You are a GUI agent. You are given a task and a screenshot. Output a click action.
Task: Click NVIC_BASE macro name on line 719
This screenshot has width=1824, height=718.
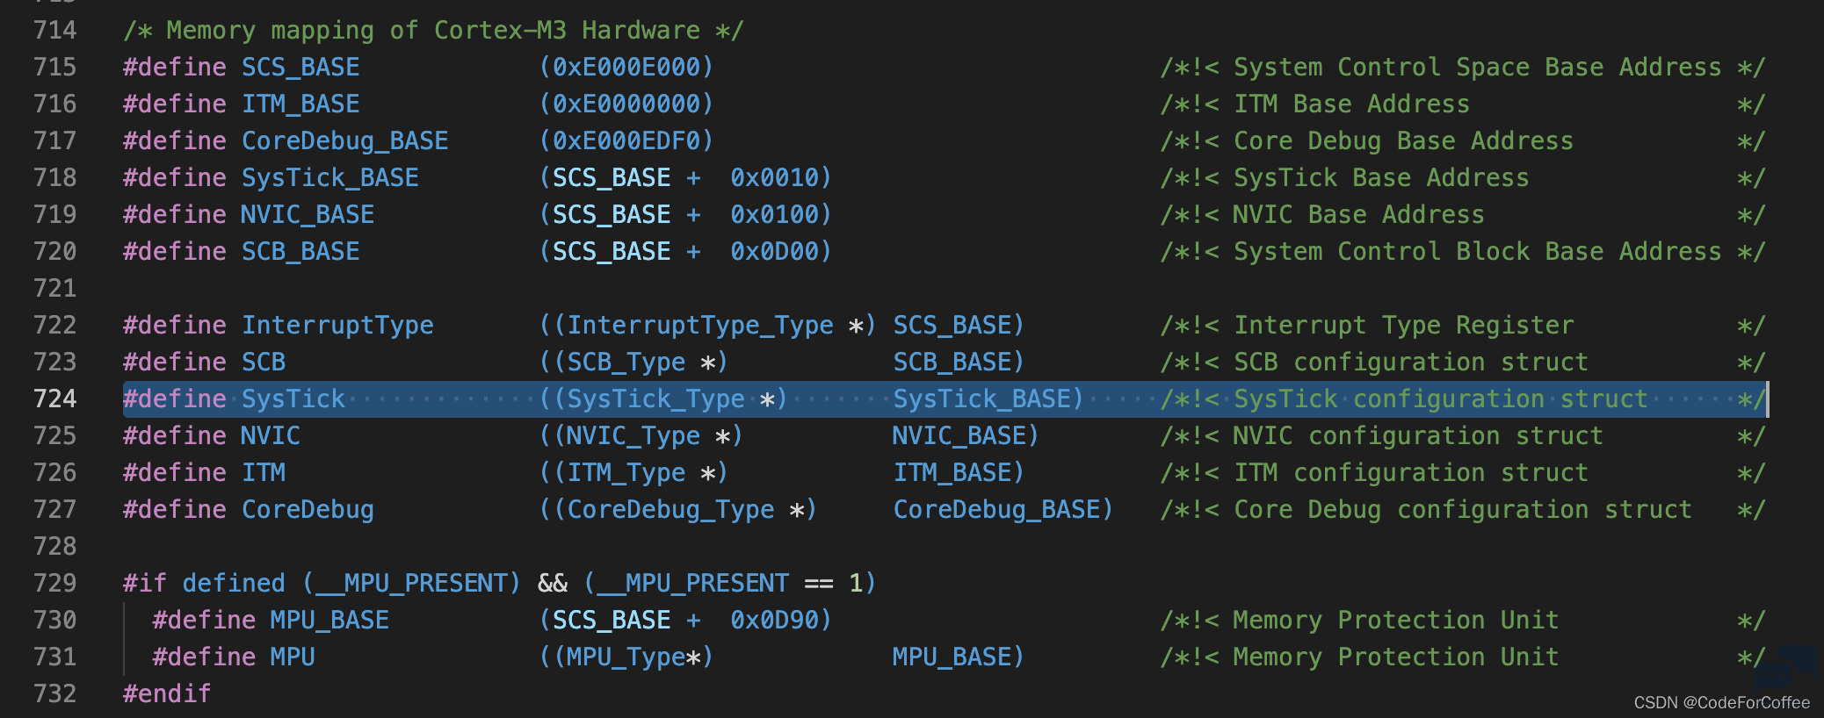pos(308,215)
